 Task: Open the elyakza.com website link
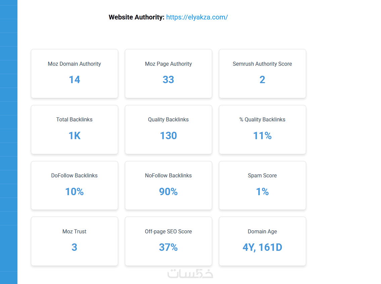(x=197, y=17)
